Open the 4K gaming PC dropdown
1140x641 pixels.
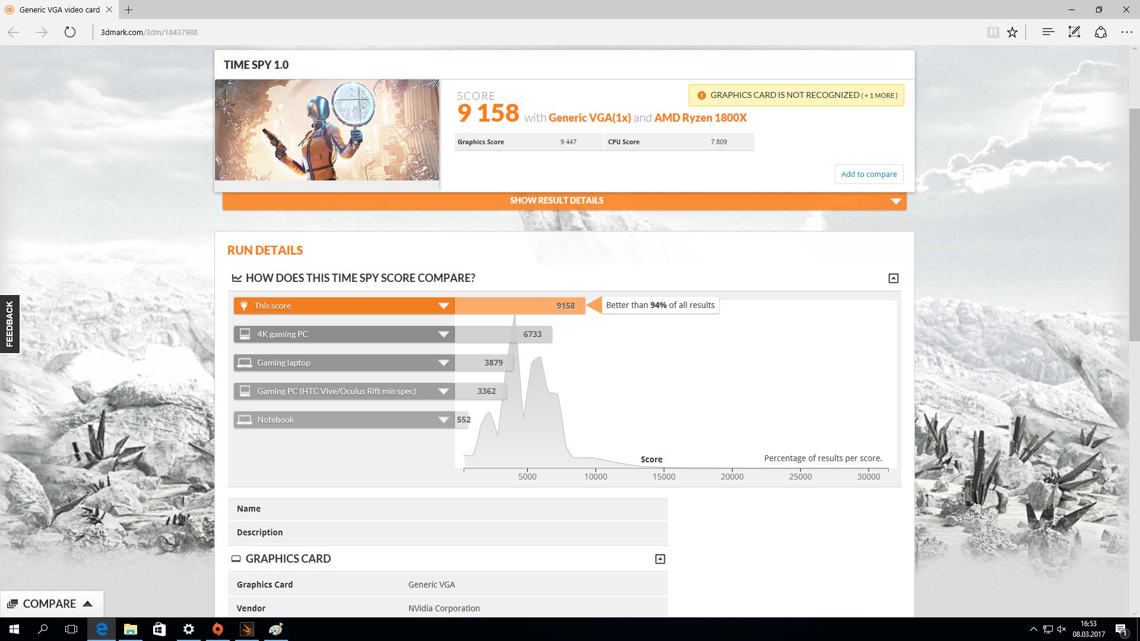pos(443,334)
